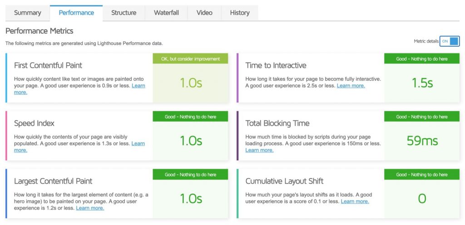Click the 59ms Total Blocking Time value

[x=422, y=141]
